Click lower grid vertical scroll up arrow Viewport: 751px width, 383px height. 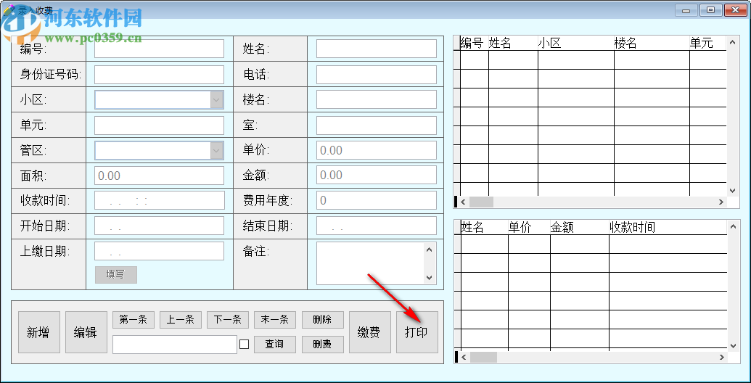tap(732, 226)
